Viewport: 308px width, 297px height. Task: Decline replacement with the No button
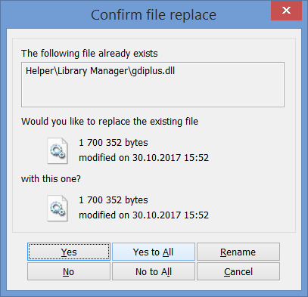(x=69, y=271)
